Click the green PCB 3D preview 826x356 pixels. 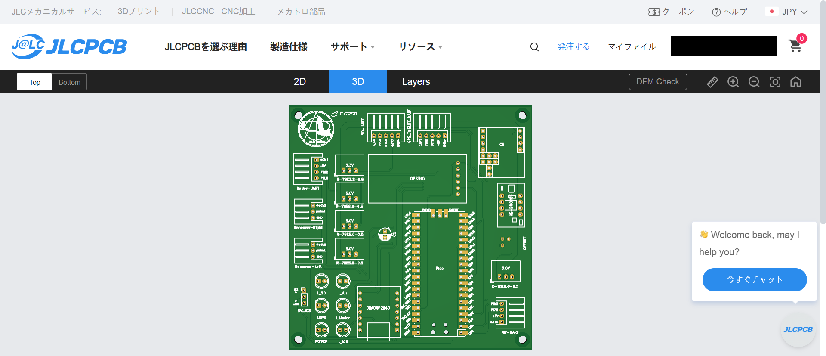(x=410, y=227)
